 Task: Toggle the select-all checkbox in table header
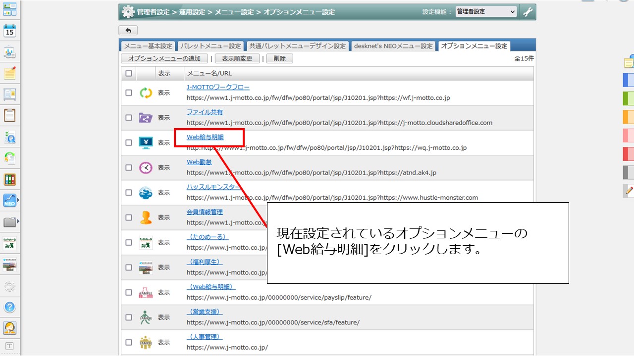click(x=129, y=73)
